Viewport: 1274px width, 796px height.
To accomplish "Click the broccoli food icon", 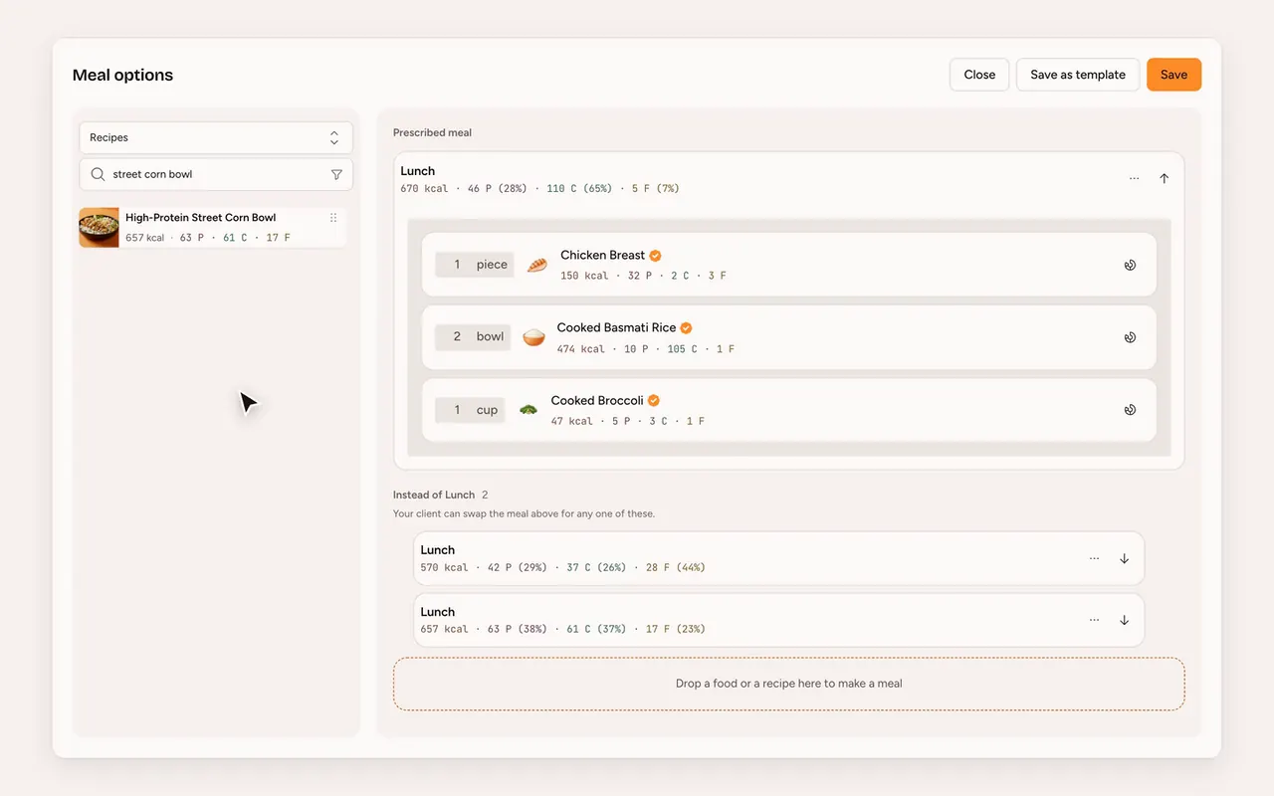I will pos(529,409).
